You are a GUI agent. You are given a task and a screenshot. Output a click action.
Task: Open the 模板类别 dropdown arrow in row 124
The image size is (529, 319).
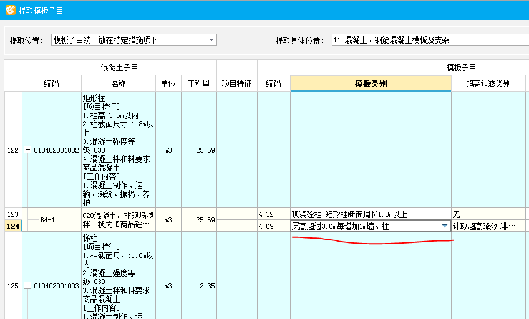(445, 226)
